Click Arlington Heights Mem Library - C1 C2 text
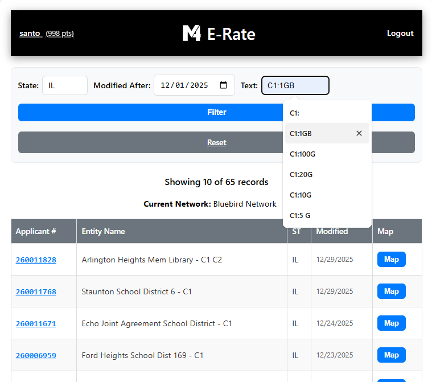432x382 pixels. pos(151,260)
